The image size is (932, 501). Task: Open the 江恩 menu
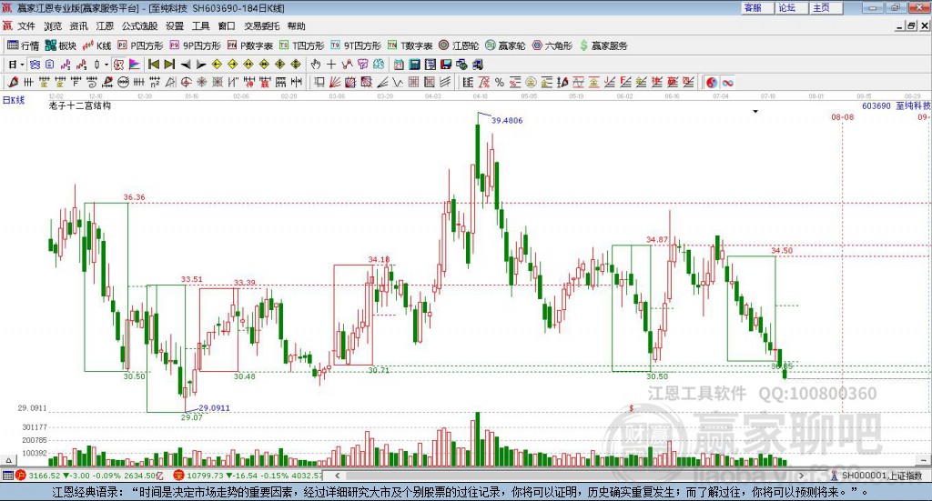pos(105,26)
